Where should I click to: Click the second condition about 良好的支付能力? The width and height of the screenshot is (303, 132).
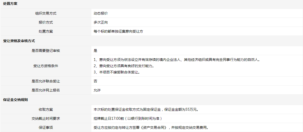click(124, 66)
